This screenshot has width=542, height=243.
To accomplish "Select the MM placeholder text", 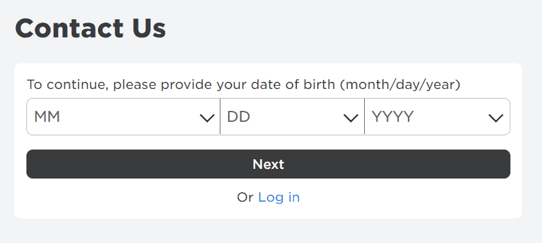I will tap(47, 117).
